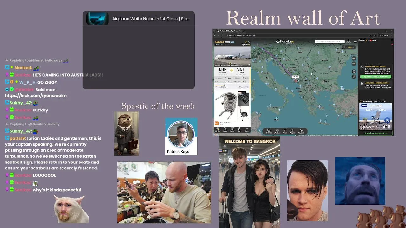Click "HE'S CAMING INTO AUSTRIA LADS!!" message
Screen dimensions: 406x228
[68, 75]
